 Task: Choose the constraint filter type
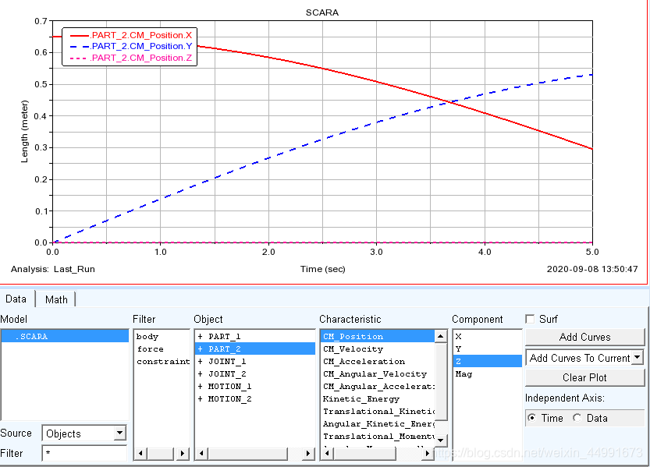(162, 362)
